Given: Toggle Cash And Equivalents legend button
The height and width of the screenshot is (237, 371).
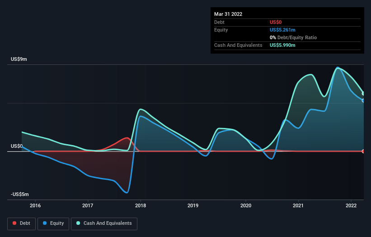Looking at the screenshot, I should (x=104, y=223).
